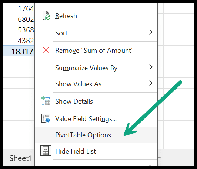Screen dimensions: 197x169
Task: Click the Value Field Settings gear icon
Action: [46, 118]
